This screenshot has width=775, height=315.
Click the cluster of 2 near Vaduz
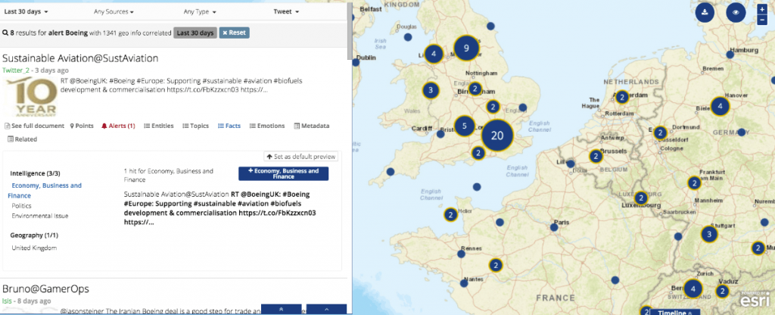click(x=723, y=292)
